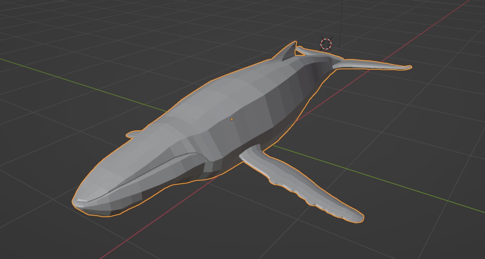Viewport: 485px width, 259px height.
Task: Click the orange origin dot on whale
Action: tap(232, 119)
